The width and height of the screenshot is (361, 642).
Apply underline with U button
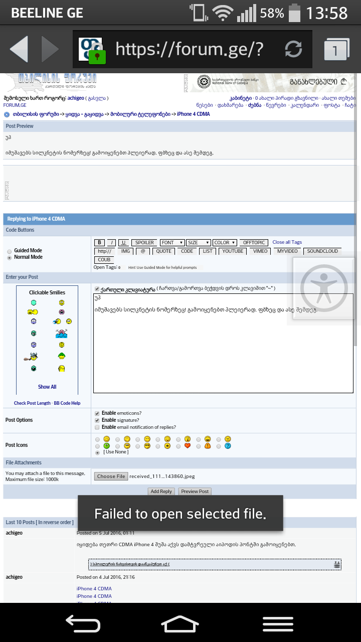[x=124, y=243]
